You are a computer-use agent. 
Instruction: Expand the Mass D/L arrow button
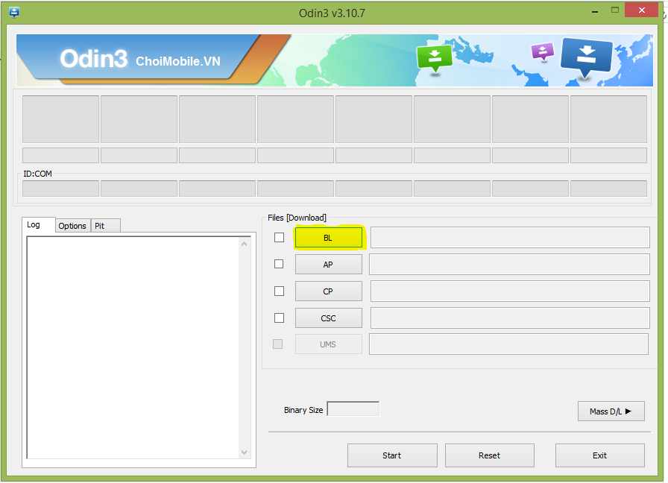611,411
